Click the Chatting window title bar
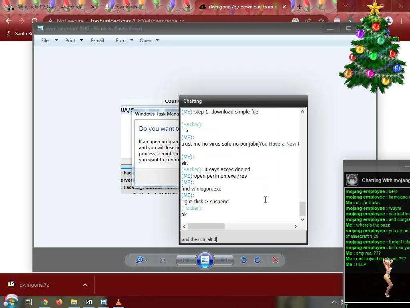 (243, 101)
